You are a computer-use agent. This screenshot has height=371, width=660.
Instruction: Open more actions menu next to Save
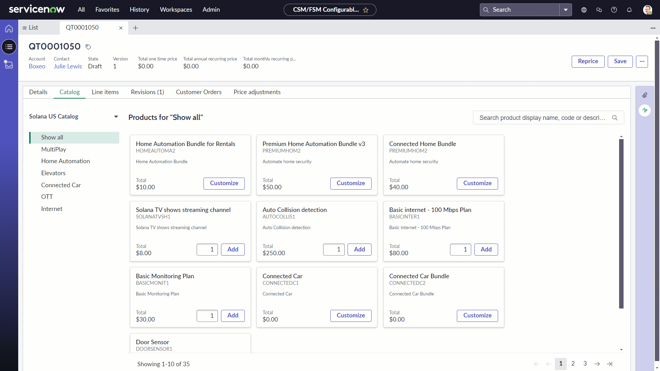pyautogui.click(x=642, y=61)
